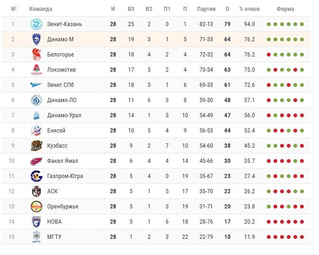Click the Кузбасс bear logo
Image resolution: width=319 pixels, height=255 pixels.
[x=36, y=146]
